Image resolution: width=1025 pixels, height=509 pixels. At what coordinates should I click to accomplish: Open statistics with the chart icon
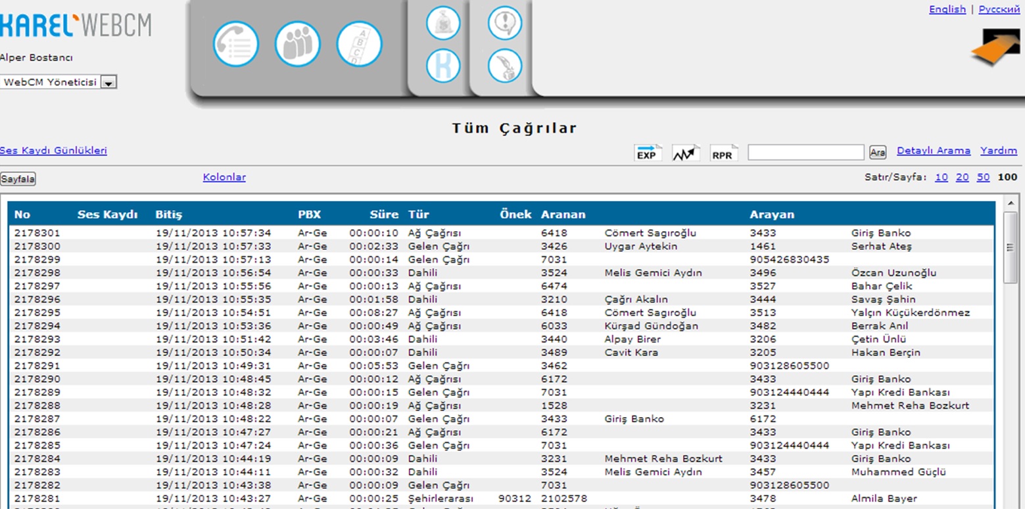click(684, 152)
